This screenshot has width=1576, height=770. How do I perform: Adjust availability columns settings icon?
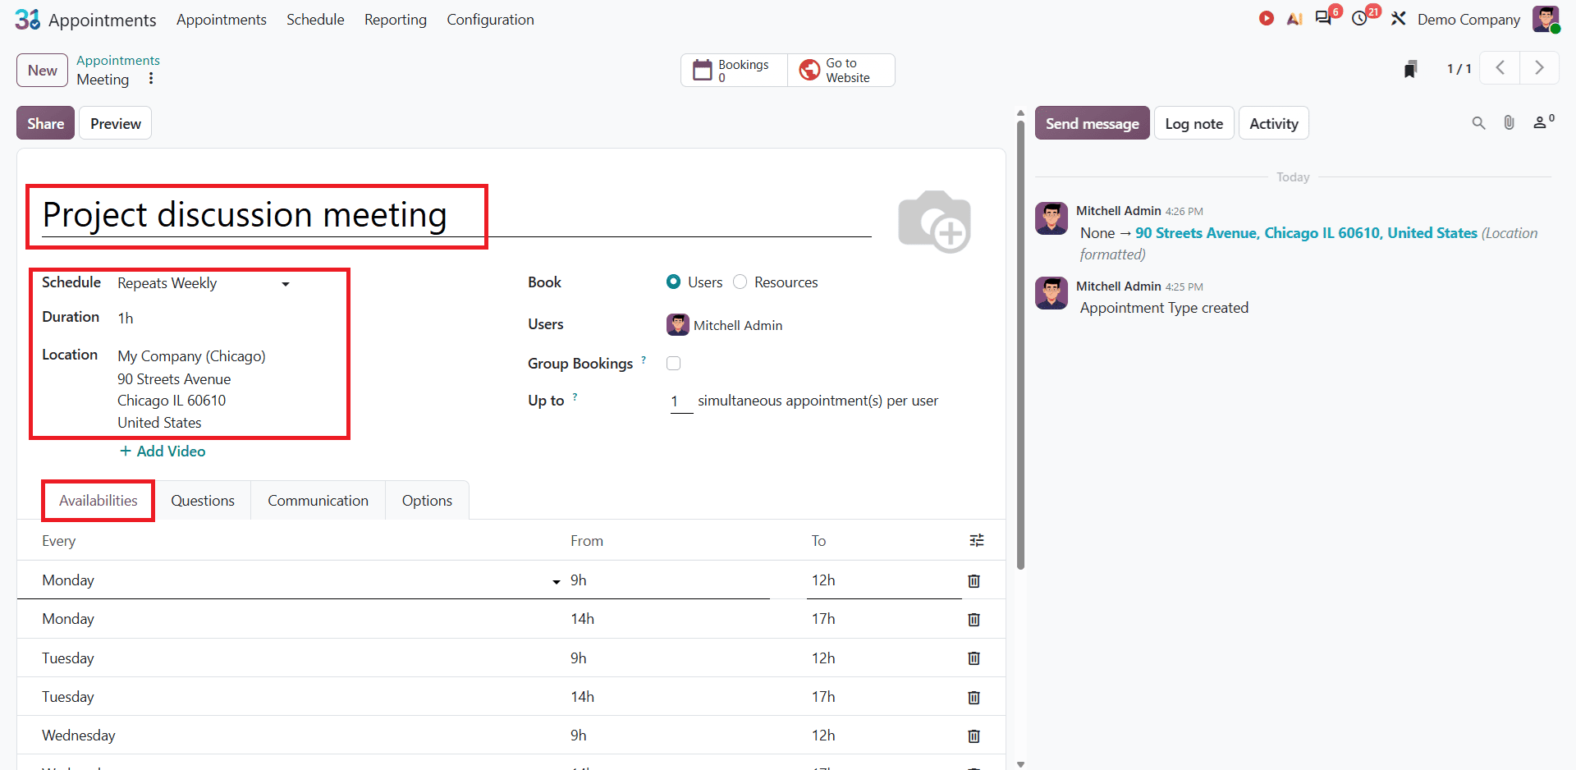point(977,540)
